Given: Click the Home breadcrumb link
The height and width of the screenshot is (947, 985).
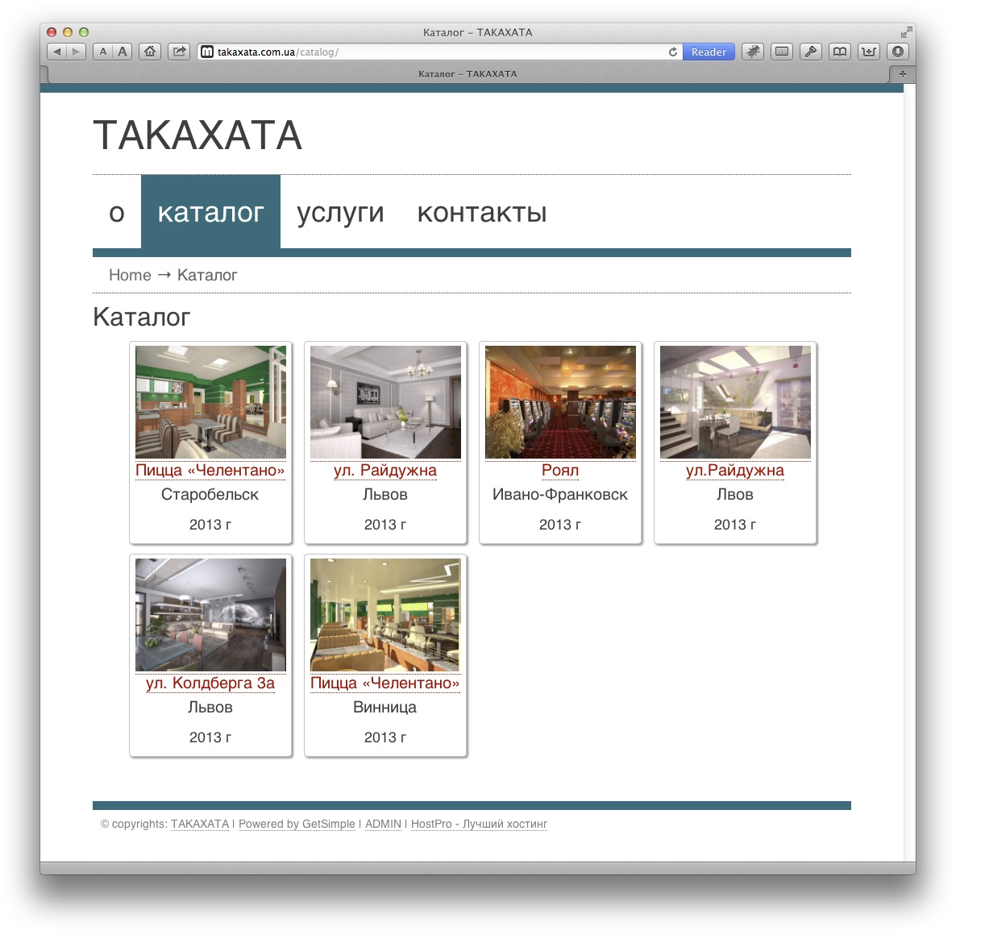Looking at the screenshot, I should point(130,275).
